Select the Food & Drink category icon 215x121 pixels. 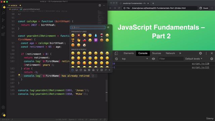click(85, 70)
